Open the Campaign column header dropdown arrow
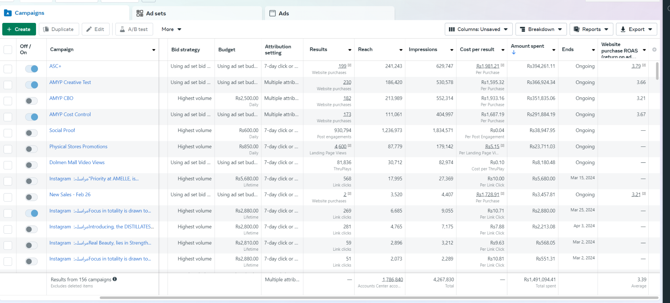The height and width of the screenshot is (303, 670). [153, 50]
